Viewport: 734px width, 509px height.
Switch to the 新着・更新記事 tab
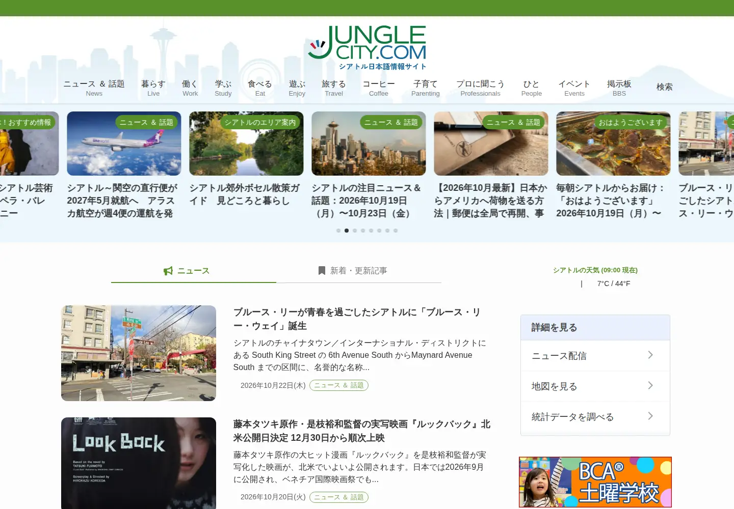pos(359,271)
